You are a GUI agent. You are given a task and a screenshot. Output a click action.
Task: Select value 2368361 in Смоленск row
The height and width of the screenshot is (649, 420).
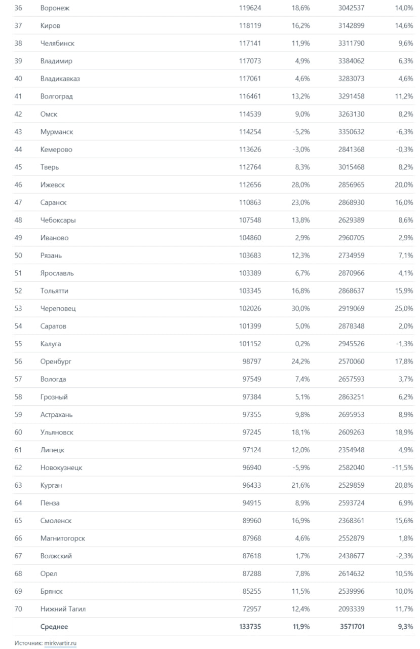[x=351, y=521]
